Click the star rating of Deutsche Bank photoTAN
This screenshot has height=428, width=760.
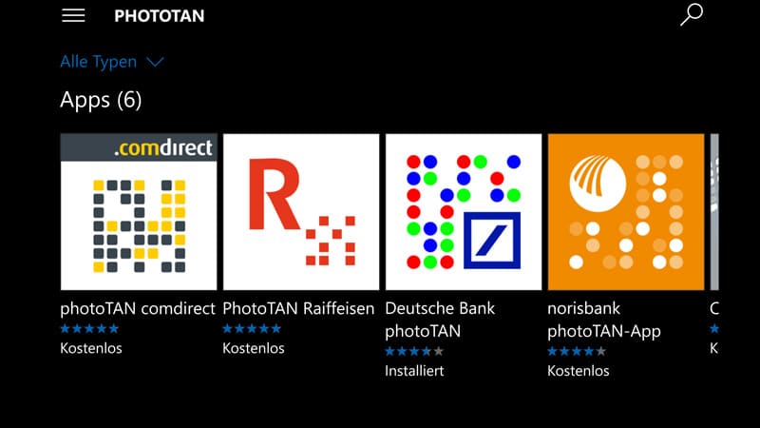tap(414, 351)
